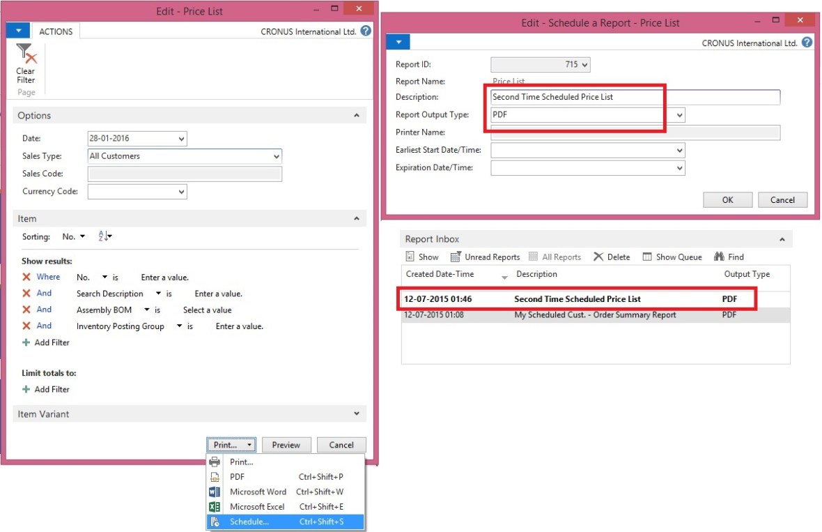Viewport: 822px width, 532px height.
Task: Choose Microsoft Excel from the Print menu
Action: pos(257,507)
